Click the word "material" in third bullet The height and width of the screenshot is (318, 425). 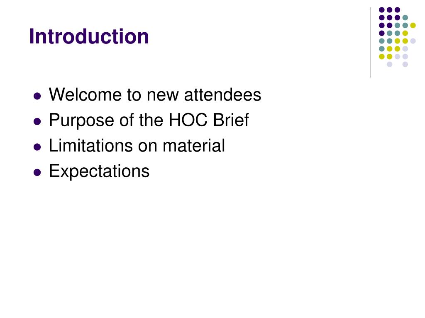[194, 145]
